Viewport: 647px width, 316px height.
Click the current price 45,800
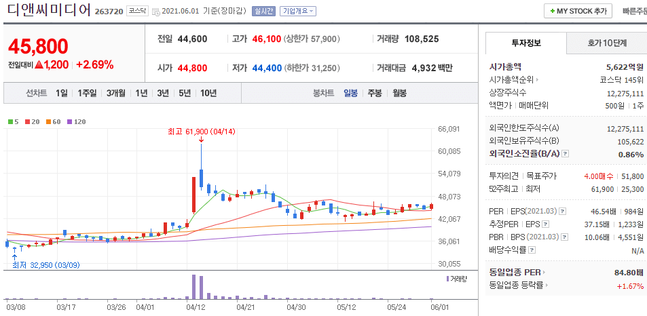38,46
